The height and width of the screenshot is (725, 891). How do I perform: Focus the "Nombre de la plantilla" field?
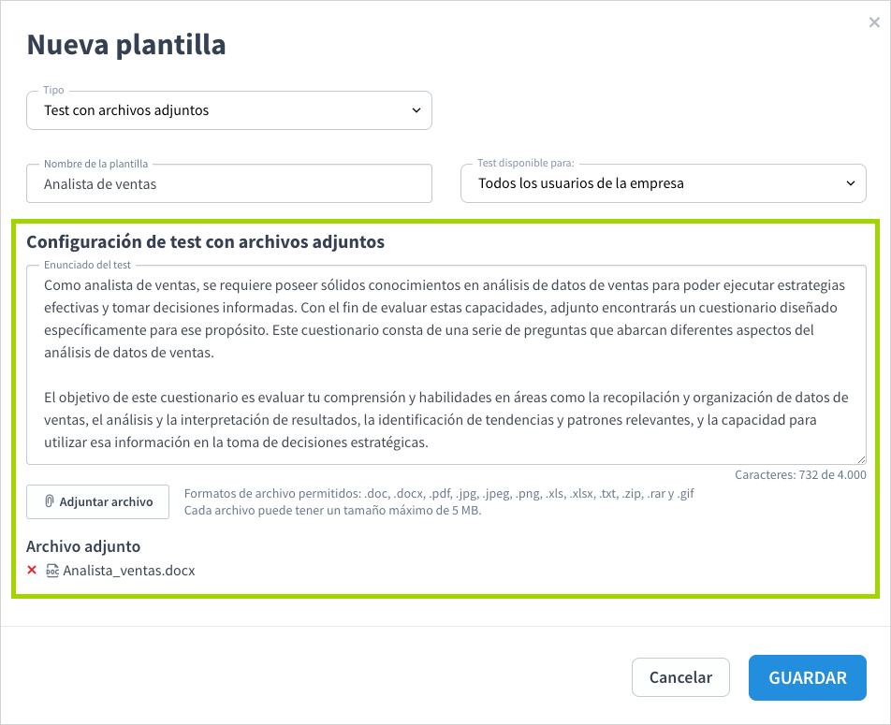point(229,183)
